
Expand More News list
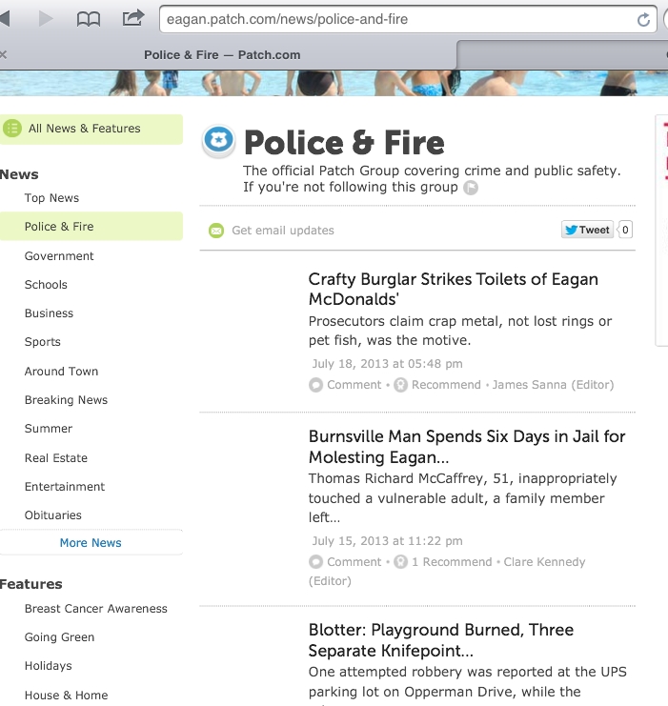point(91,543)
